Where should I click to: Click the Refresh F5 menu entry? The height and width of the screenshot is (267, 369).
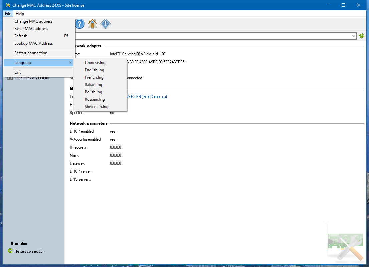pyautogui.click(x=39, y=36)
